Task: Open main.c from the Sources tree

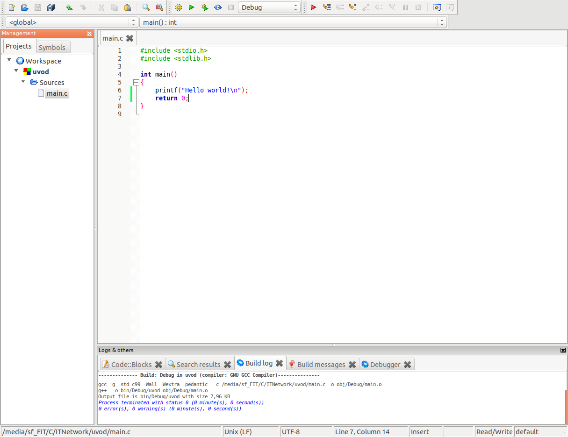Action: [x=57, y=93]
